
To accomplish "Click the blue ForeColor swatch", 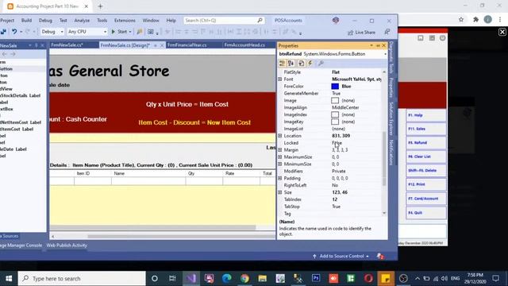I will point(335,87).
